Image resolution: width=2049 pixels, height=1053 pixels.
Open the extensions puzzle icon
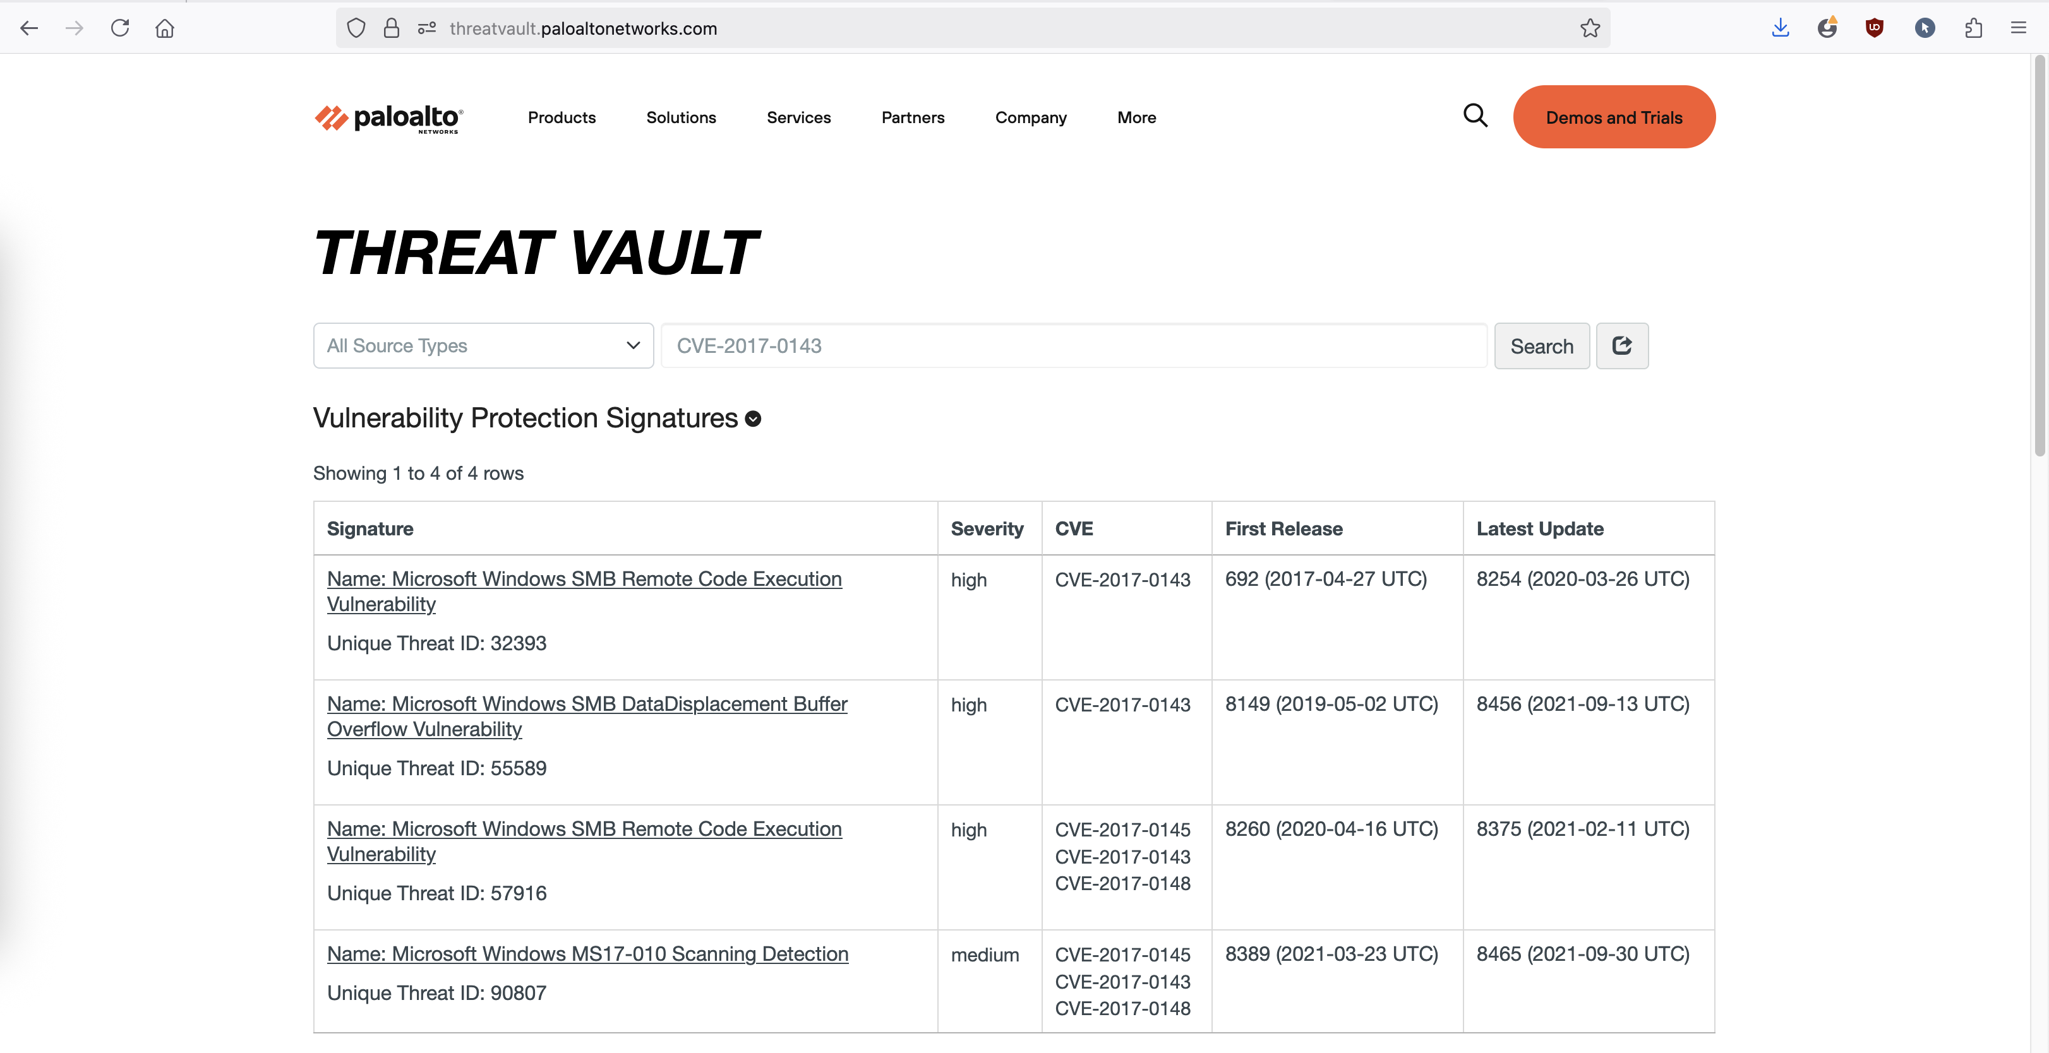pos(1973,28)
